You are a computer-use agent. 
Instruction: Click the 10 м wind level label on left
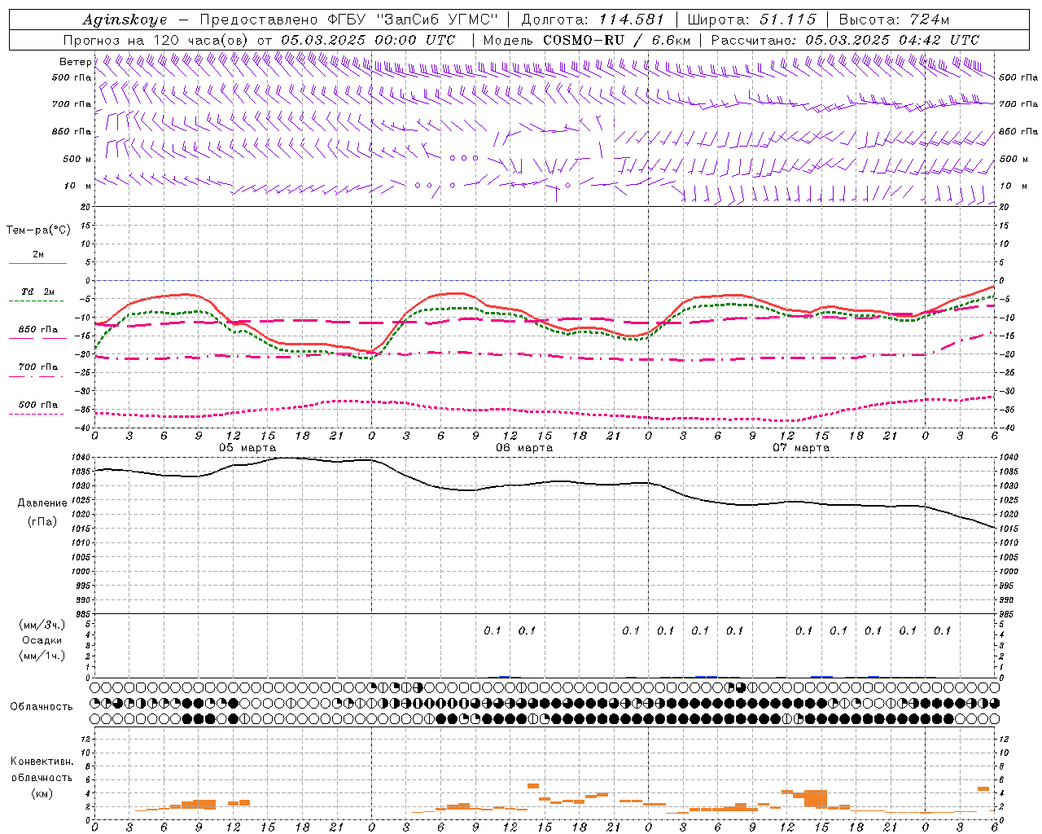click(x=77, y=186)
